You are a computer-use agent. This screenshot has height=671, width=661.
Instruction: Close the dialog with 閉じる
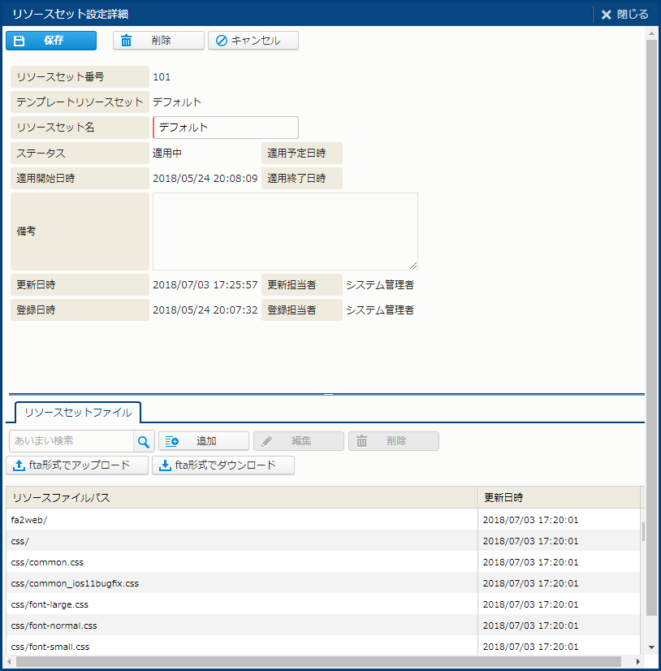(624, 14)
